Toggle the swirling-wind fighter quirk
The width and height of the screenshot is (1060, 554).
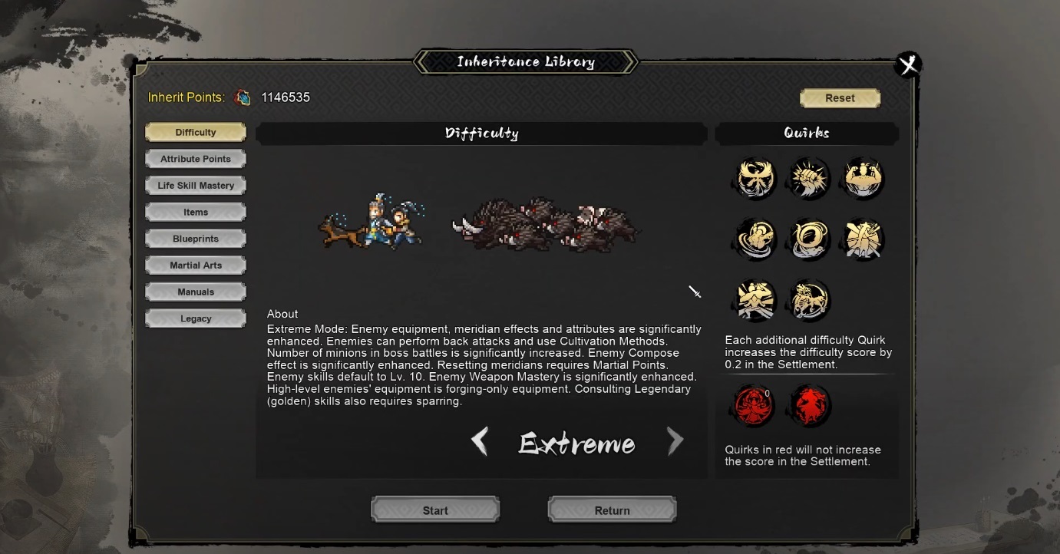(x=755, y=239)
